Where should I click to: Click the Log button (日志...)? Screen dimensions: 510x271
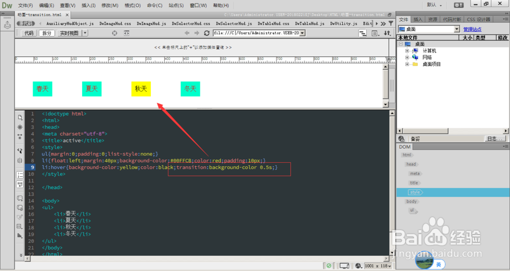click(496, 139)
